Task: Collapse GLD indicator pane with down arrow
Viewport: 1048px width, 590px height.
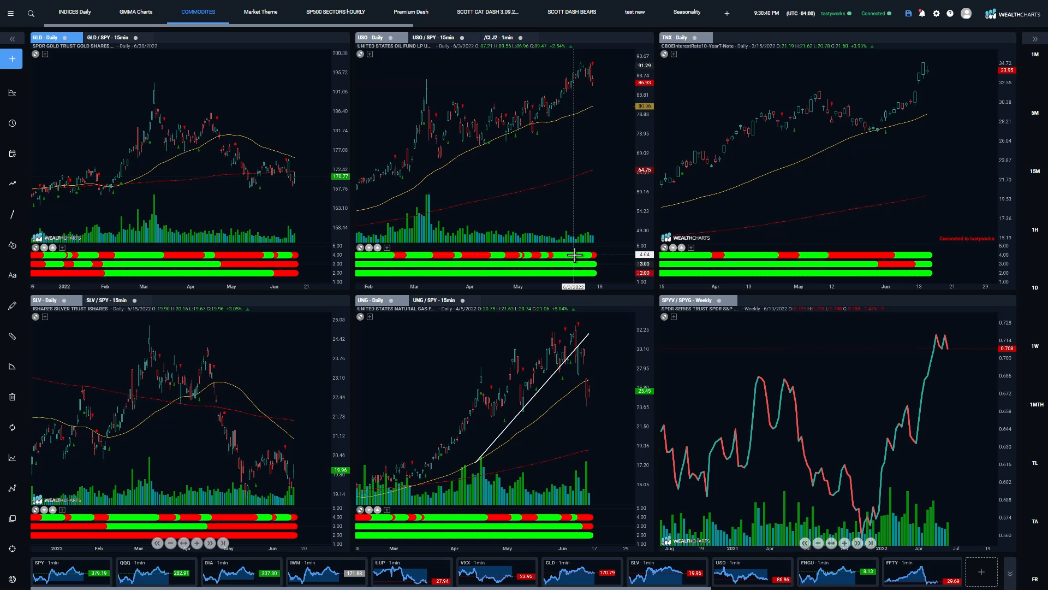Action: [44, 248]
